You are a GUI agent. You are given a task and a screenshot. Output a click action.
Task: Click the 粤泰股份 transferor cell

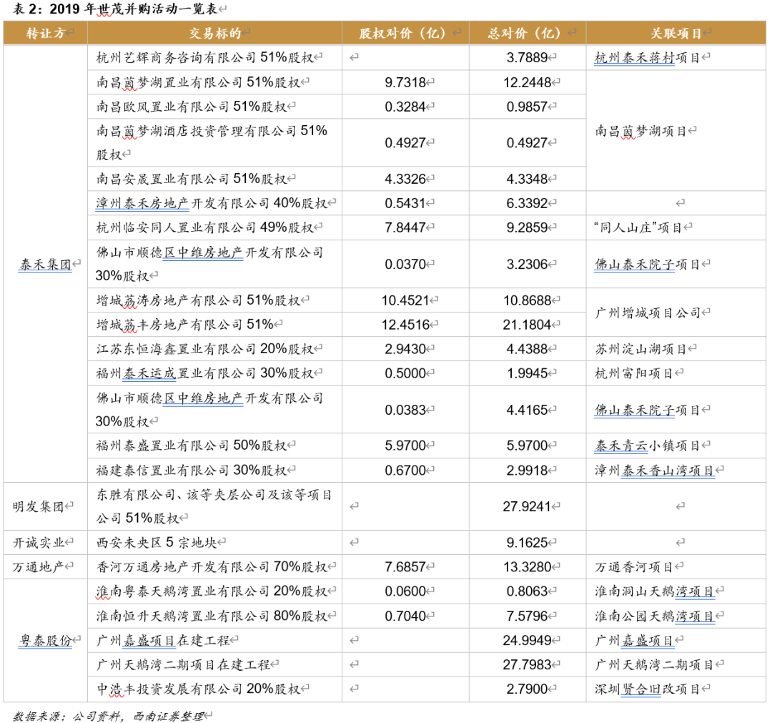click(45, 640)
